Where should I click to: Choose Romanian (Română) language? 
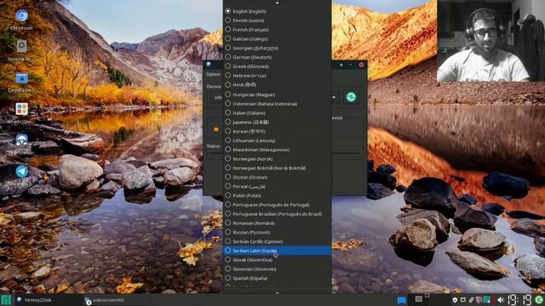coord(277,223)
